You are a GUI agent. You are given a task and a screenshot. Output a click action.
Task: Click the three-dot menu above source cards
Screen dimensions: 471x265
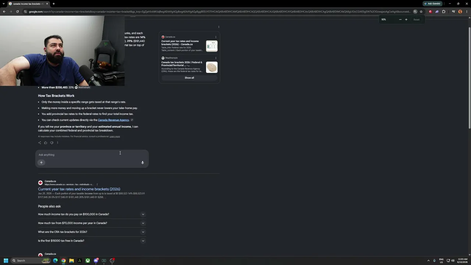click(219, 27)
